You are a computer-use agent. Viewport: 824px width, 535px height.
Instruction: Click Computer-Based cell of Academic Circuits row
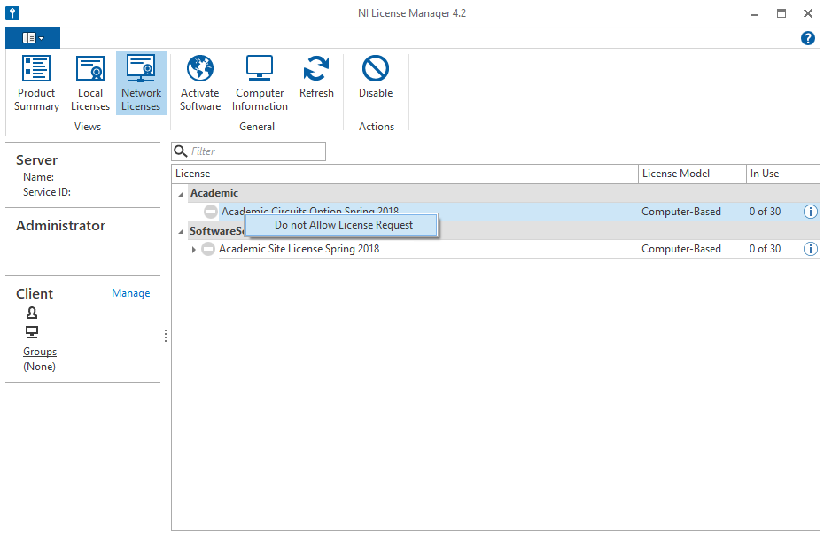click(x=681, y=212)
